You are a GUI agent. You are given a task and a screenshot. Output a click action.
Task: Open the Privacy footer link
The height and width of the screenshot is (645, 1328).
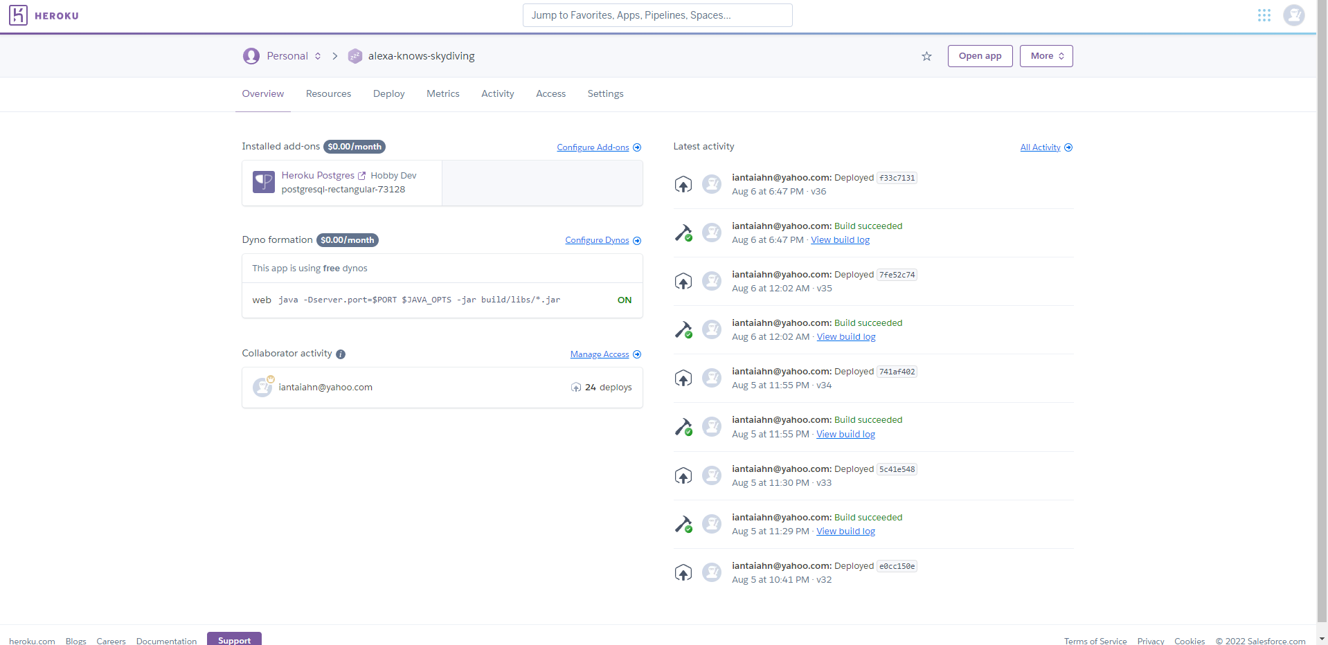click(1151, 642)
